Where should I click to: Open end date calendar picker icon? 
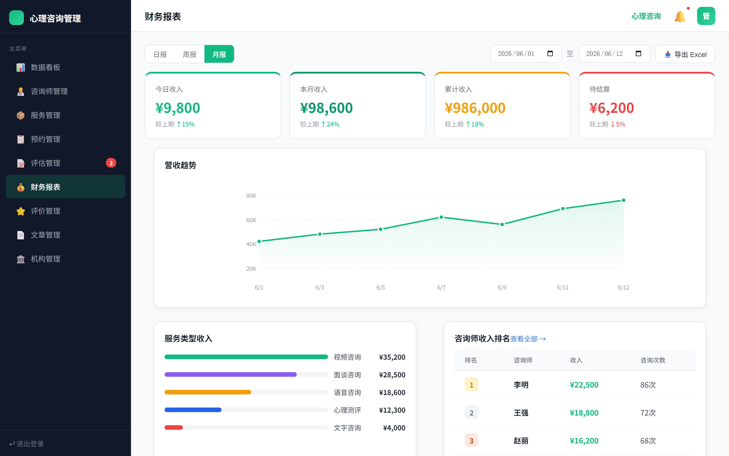[x=638, y=53]
